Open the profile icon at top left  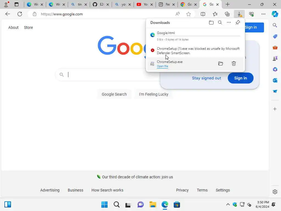(7, 4)
